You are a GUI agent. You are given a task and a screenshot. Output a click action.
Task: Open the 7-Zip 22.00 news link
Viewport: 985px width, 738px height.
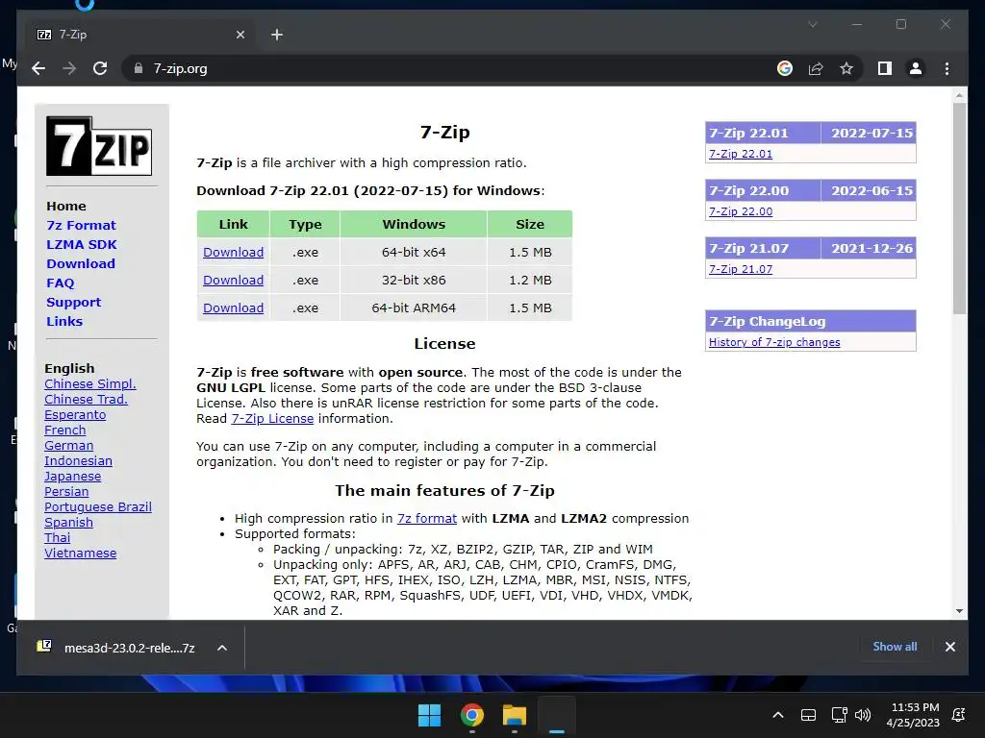pos(741,211)
